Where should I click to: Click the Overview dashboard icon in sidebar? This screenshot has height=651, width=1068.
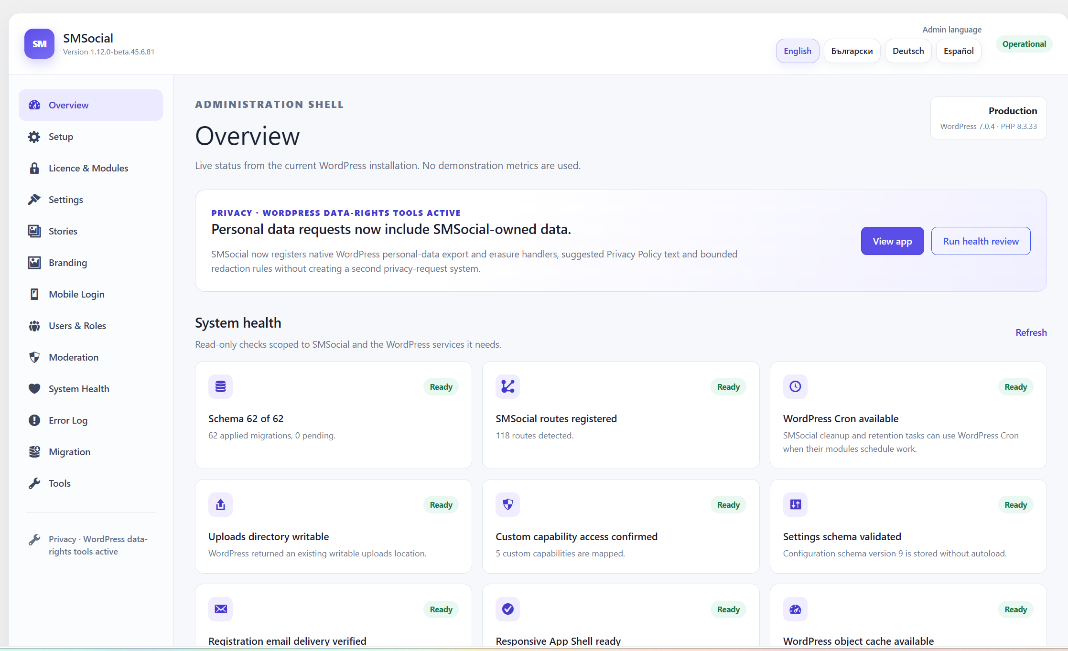coord(34,105)
